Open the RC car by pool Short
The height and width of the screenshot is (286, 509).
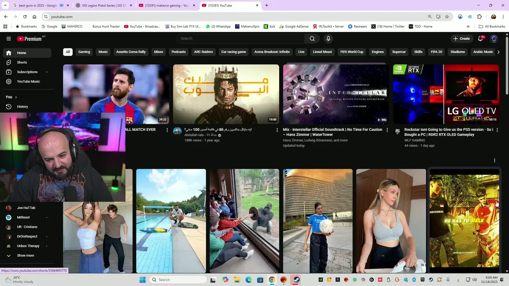[x=171, y=221]
